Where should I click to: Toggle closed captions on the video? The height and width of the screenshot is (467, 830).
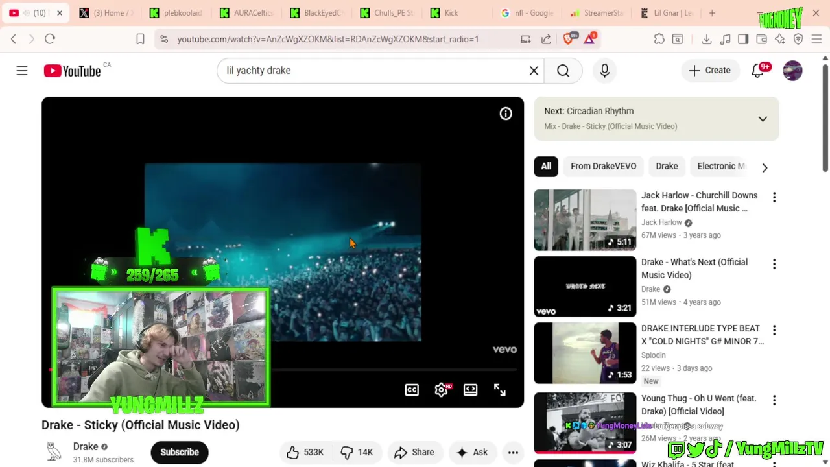click(x=412, y=390)
